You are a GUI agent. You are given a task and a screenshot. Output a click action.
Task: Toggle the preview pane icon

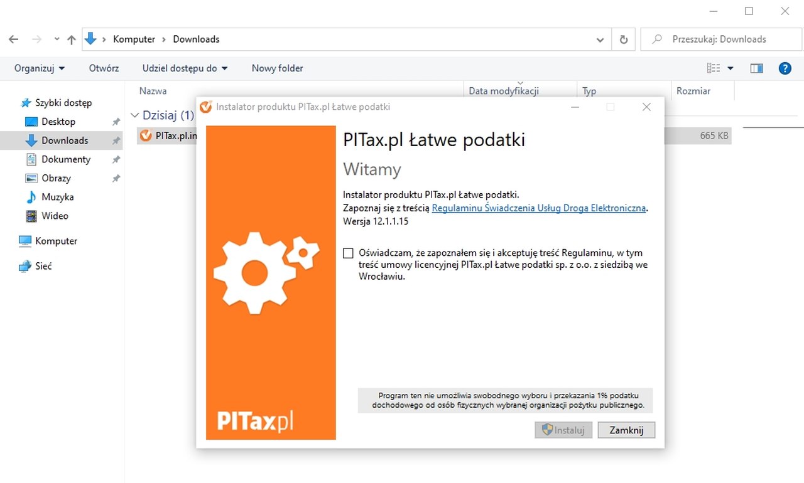[756, 68]
